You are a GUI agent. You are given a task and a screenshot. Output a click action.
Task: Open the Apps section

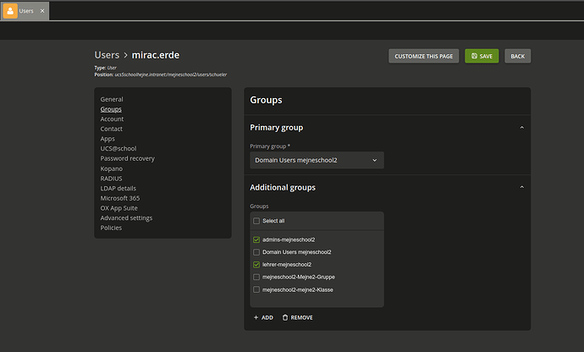(x=107, y=139)
